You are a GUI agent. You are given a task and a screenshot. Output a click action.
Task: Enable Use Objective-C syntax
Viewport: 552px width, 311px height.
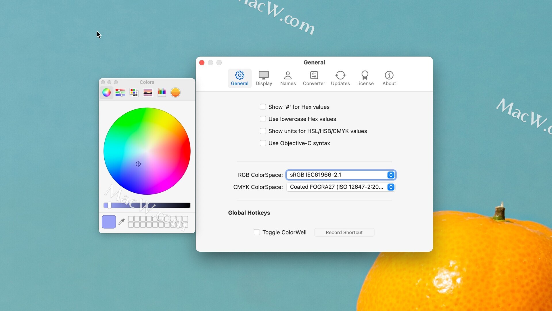pyautogui.click(x=263, y=143)
